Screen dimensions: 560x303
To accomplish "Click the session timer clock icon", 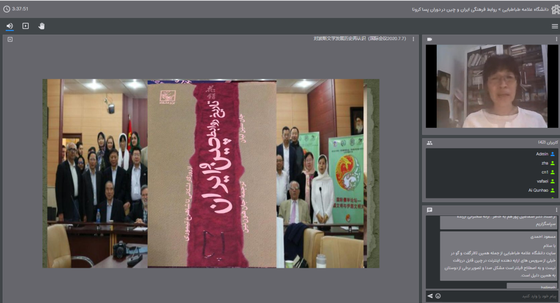I will pos(6,9).
